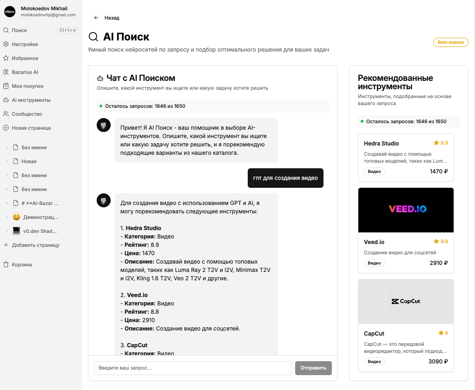This screenshot has width=475, height=390.
Task: Focus the "Введите ваш запрос" input field
Action: point(193,368)
